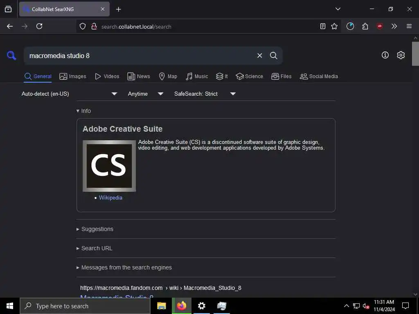Switch to the It search tab
This screenshot has height=314, width=419.
222,76
